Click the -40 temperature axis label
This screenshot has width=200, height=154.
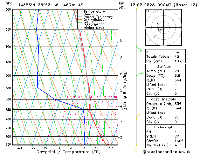(18, 148)
